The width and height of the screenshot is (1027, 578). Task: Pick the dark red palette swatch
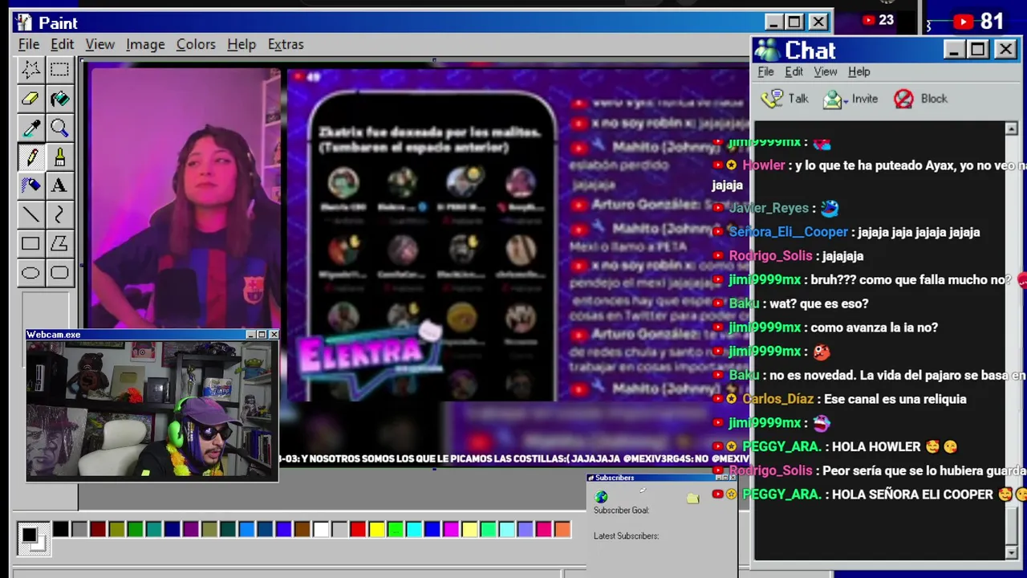(x=98, y=529)
